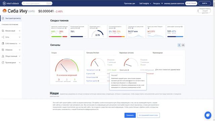
Task: Click the 0.79 price correlation gauge
Action: point(98,34)
